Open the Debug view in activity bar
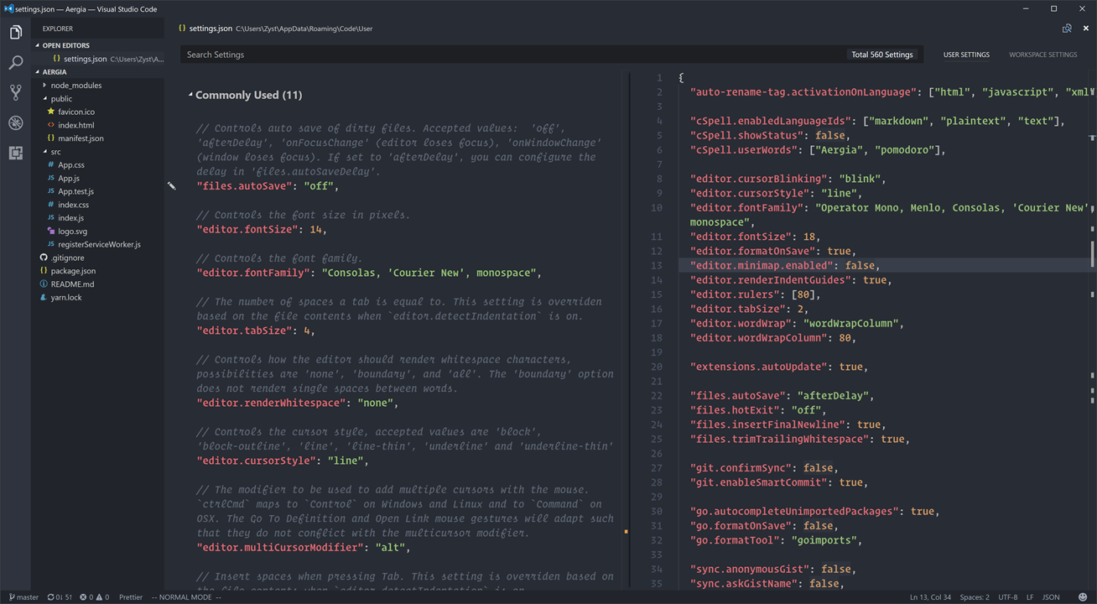1097x604 pixels. (15, 122)
